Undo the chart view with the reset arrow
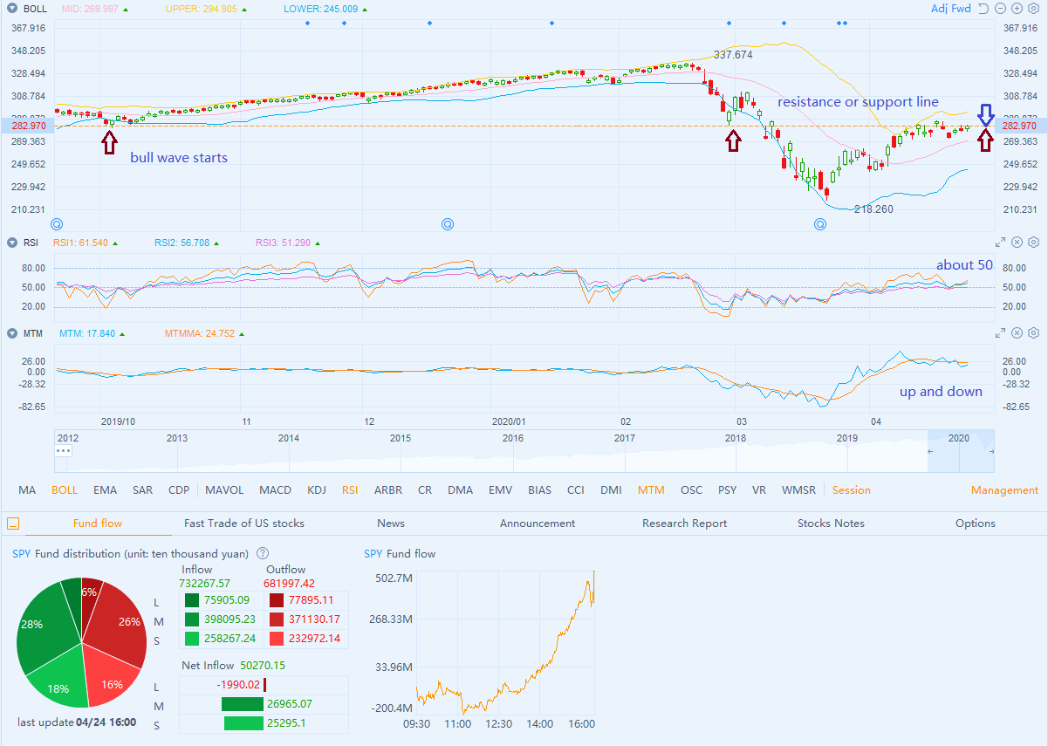 (x=983, y=9)
